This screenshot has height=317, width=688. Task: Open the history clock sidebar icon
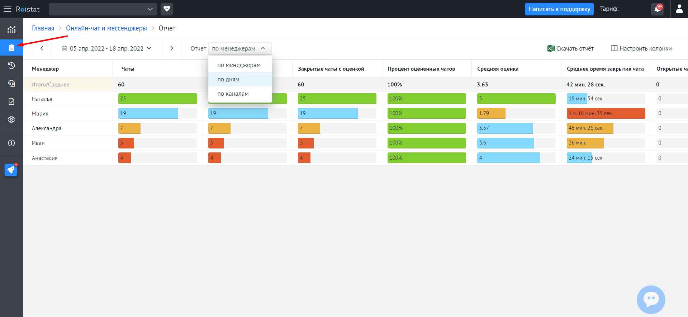pos(11,65)
